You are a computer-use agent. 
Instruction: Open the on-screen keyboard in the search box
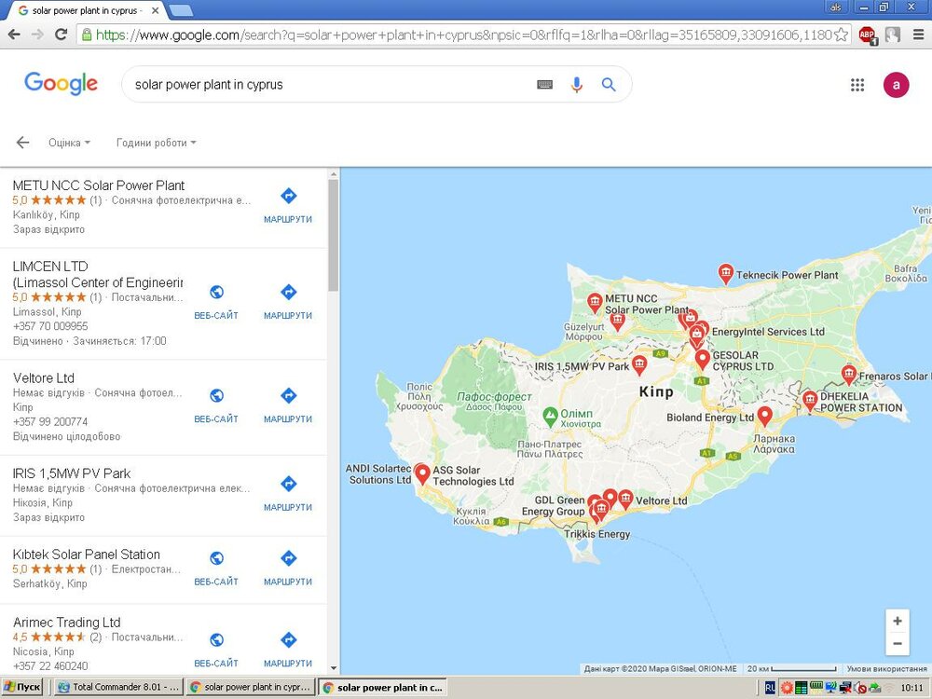(x=544, y=85)
